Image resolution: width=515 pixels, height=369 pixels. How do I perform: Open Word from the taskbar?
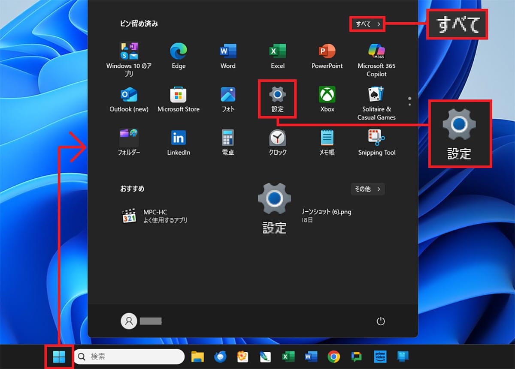tap(311, 357)
